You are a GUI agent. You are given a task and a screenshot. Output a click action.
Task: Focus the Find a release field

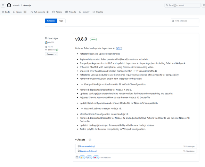point(185,21)
